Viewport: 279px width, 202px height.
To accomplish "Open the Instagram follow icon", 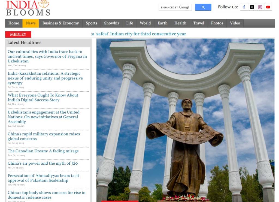I will click(260, 7).
